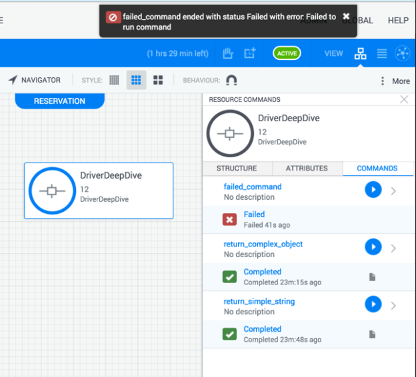
Task: Open the Navigator
Action: coord(34,80)
